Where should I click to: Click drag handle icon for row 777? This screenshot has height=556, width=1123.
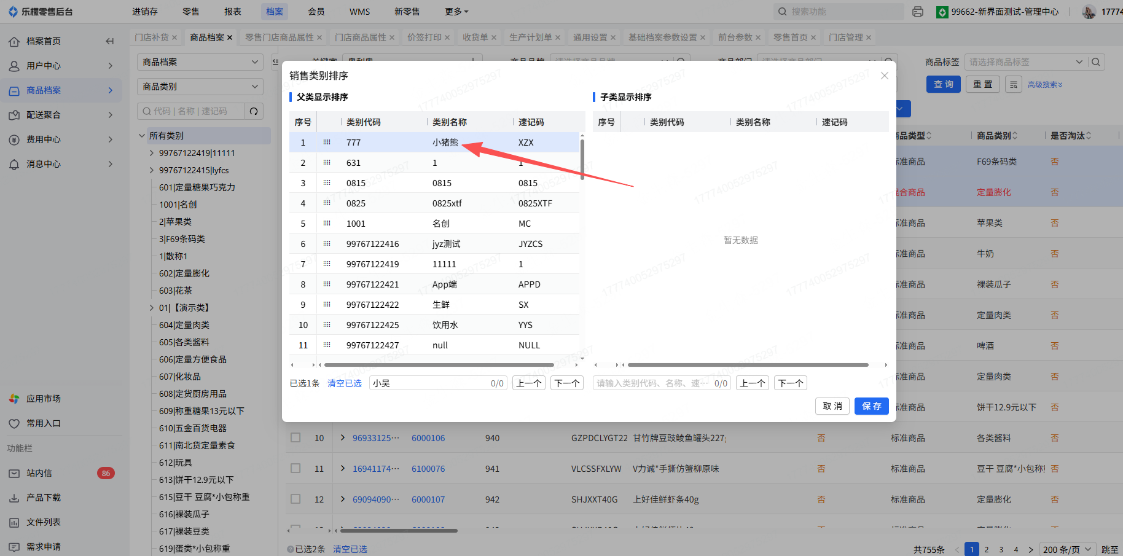[x=327, y=143]
